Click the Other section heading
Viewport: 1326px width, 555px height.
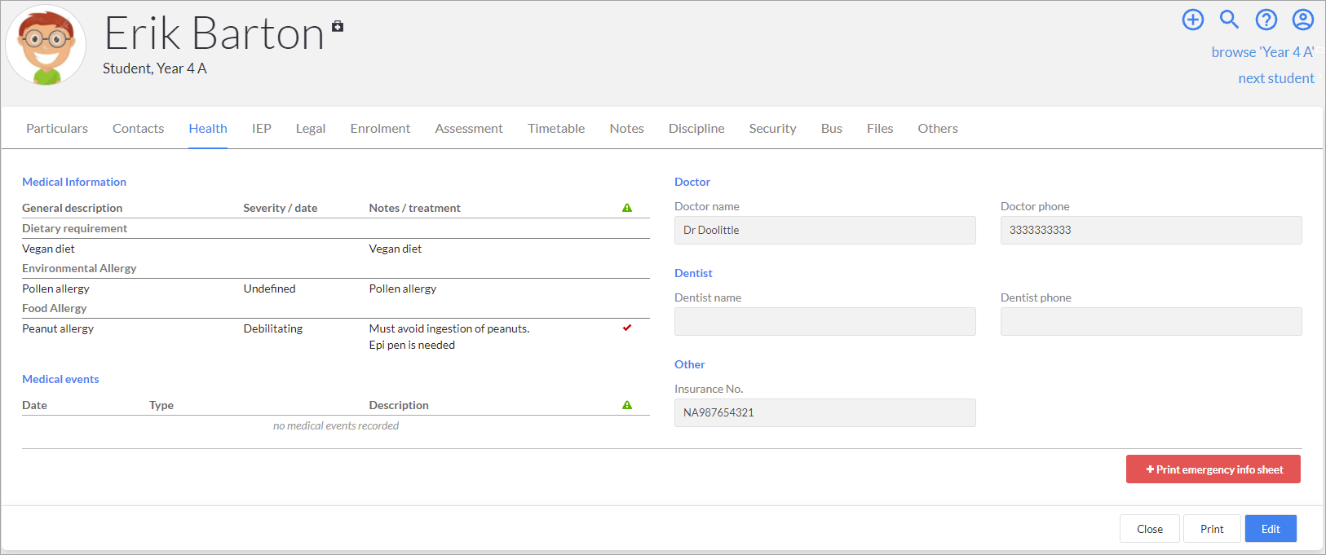[x=690, y=364]
